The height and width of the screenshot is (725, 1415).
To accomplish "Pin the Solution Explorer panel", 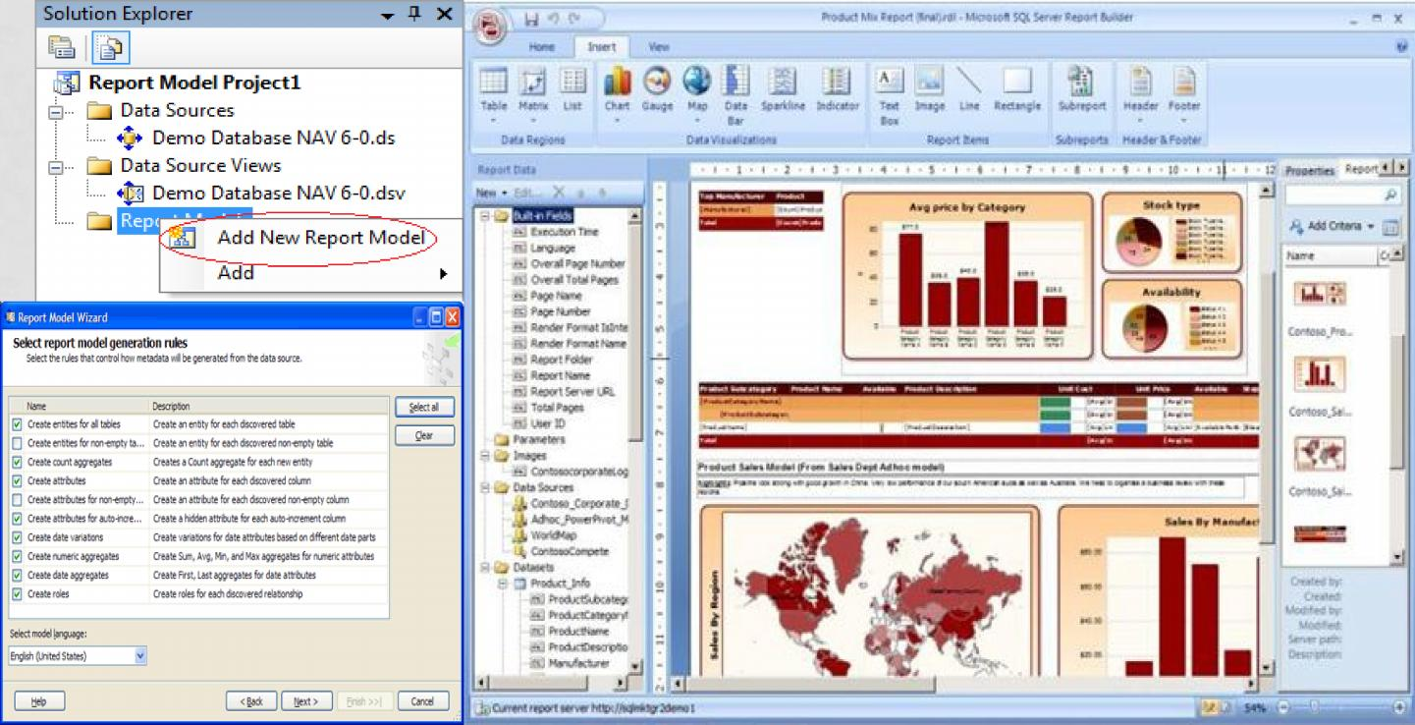I will click(x=414, y=14).
